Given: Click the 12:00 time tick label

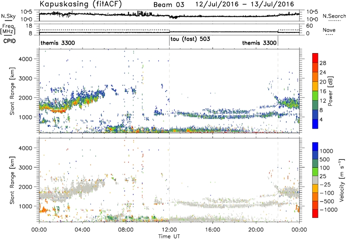Looking at the screenshot, I should pos(169,230).
